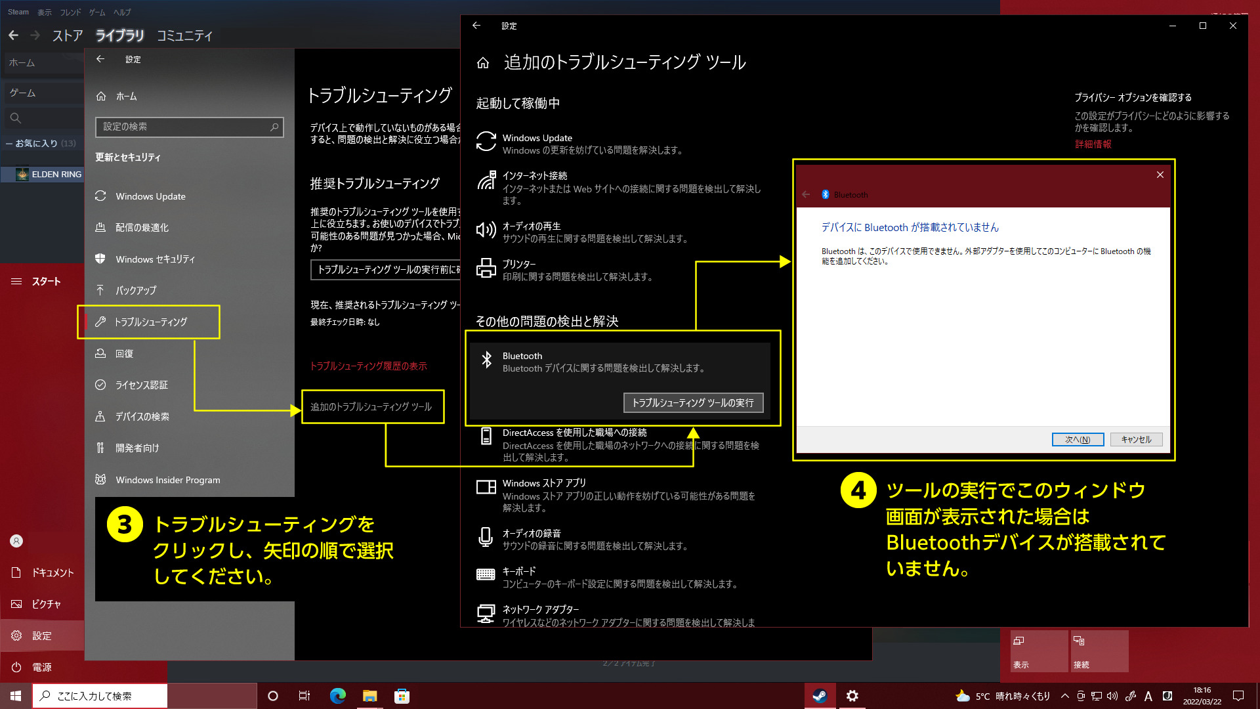The width and height of the screenshot is (1260, 709).
Task: Click user account icon in Start menu
Action: pos(16,541)
